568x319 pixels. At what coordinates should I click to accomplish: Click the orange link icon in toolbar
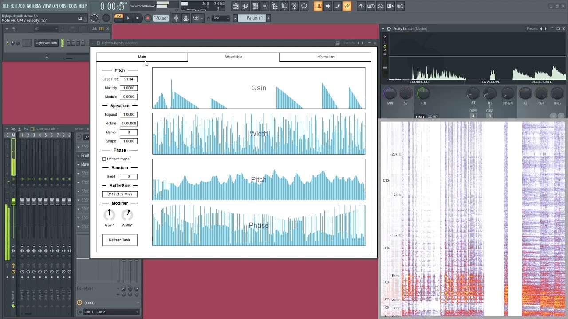[x=347, y=6]
